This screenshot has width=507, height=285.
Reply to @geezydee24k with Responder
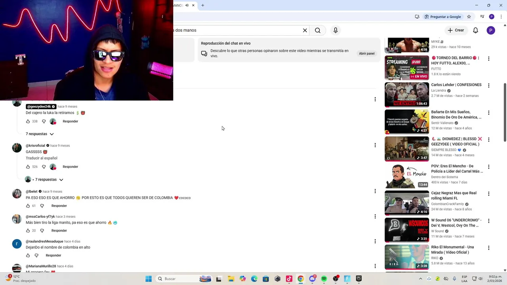71,122
